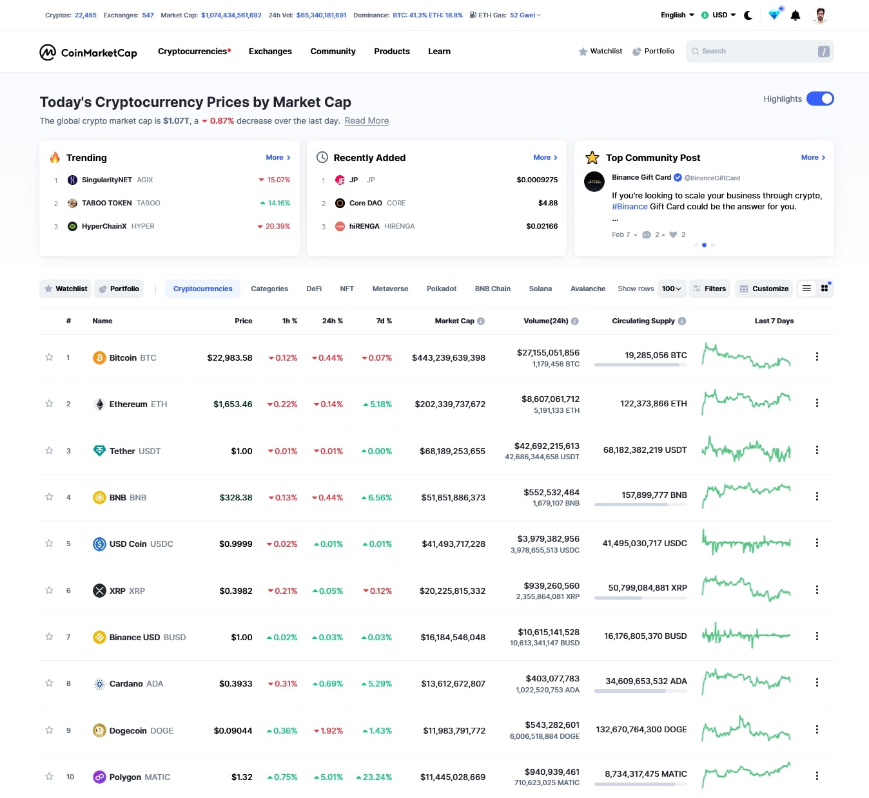Open Watchlist in the header

click(600, 52)
